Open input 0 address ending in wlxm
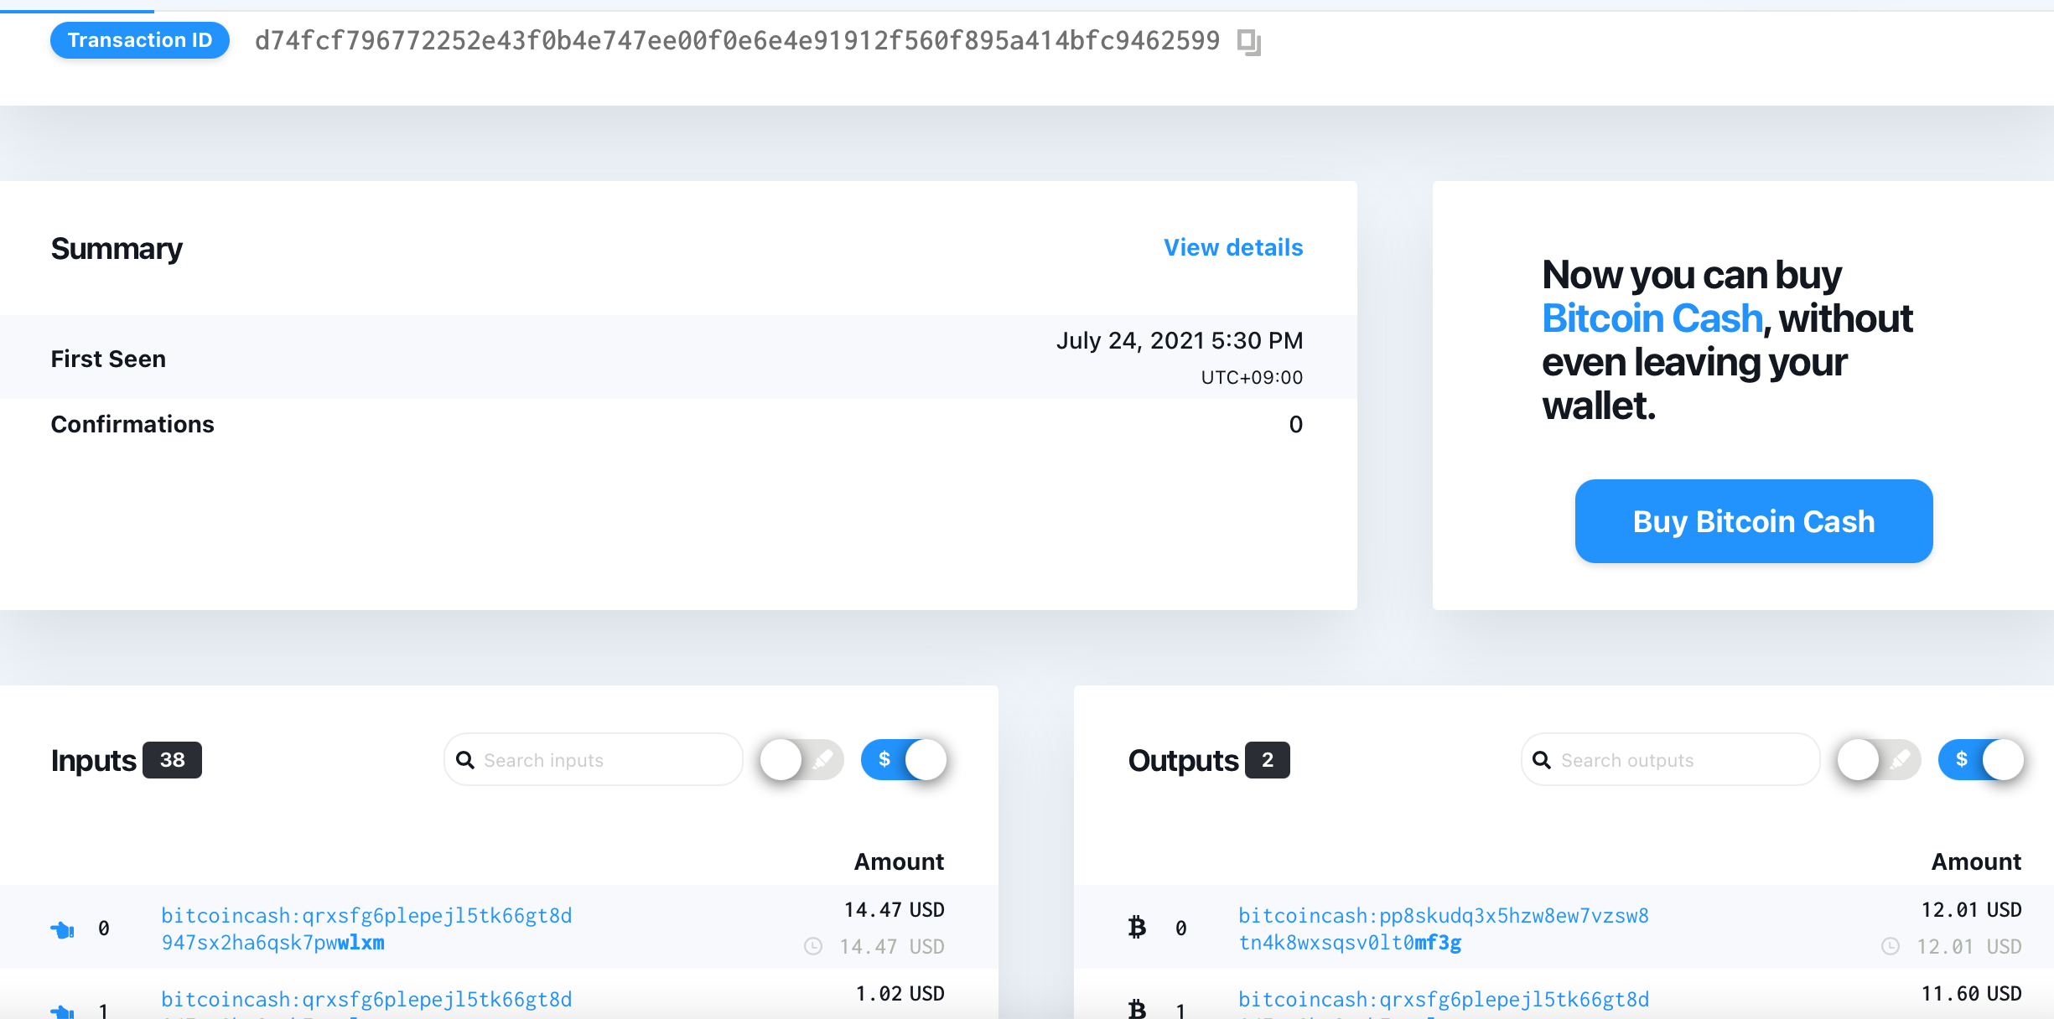Image resolution: width=2054 pixels, height=1019 pixels. [x=366, y=928]
